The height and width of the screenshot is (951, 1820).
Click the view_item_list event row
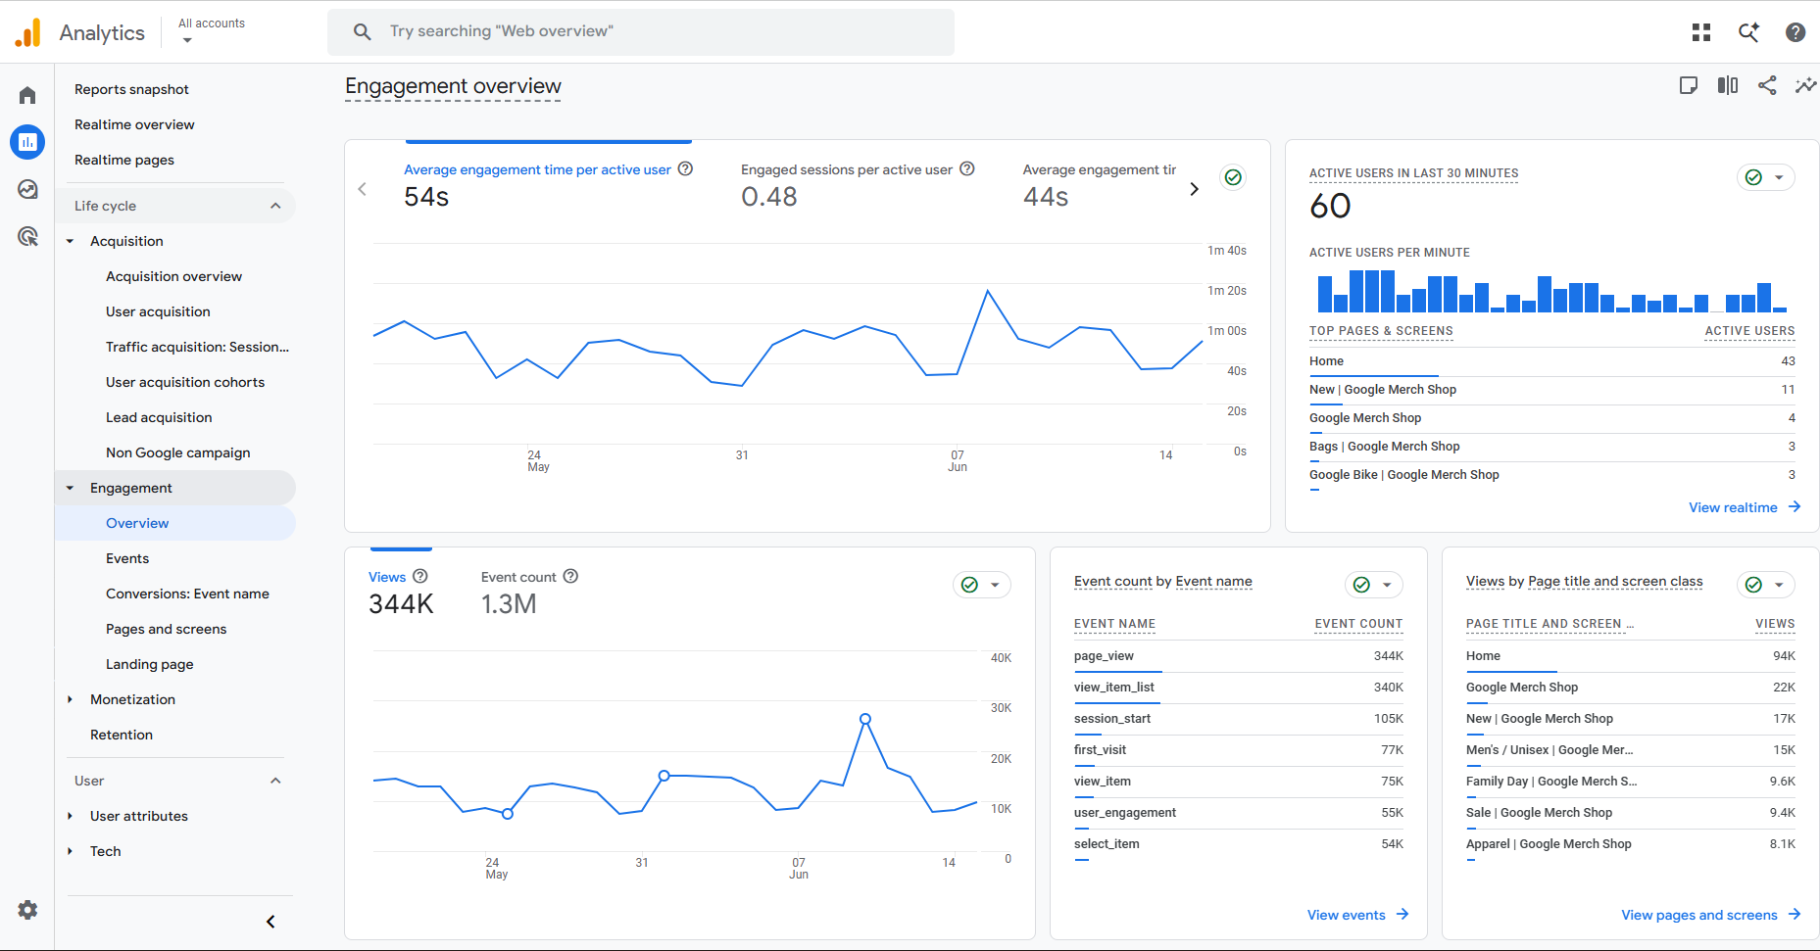pyautogui.click(x=1238, y=688)
